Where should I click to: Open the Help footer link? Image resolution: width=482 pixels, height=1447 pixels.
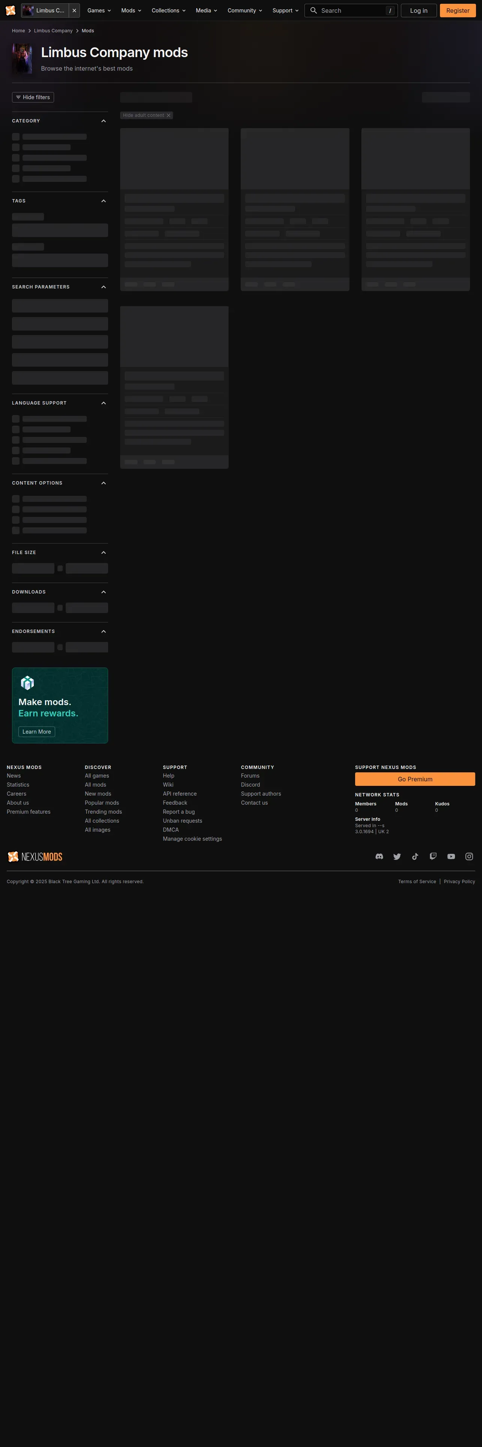pyautogui.click(x=168, y=776)
